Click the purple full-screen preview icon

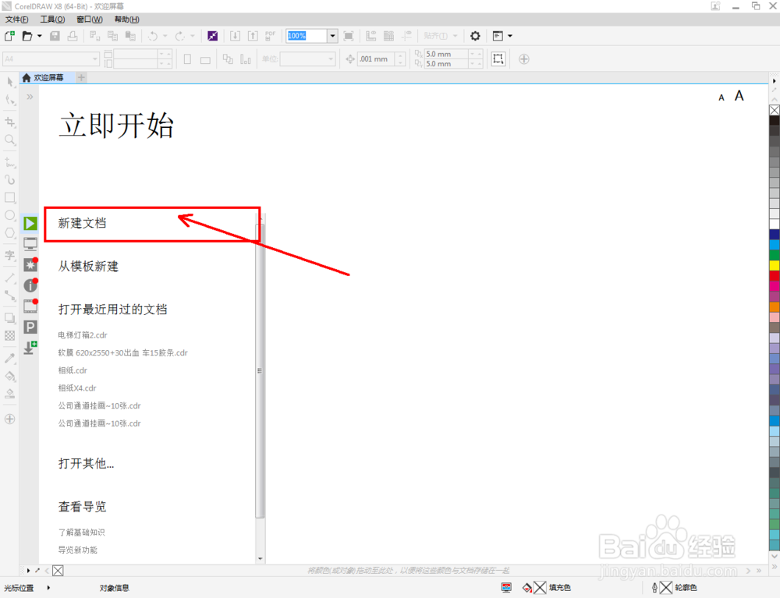(x=212, y=36)
